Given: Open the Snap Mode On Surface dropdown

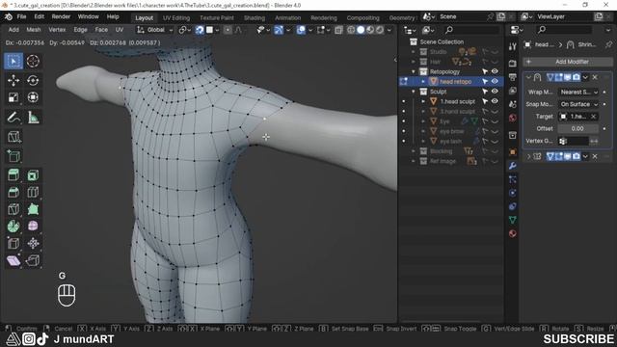Looking at the screenshot, I should click(578, 104).
